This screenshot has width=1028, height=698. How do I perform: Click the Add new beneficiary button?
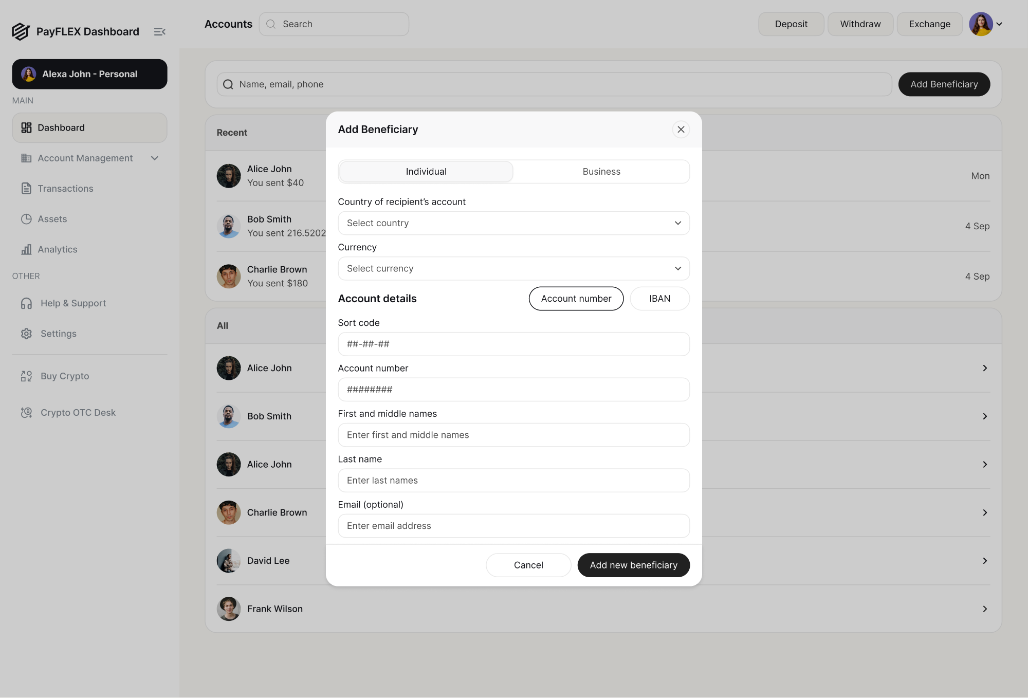(x=633, y=565)
